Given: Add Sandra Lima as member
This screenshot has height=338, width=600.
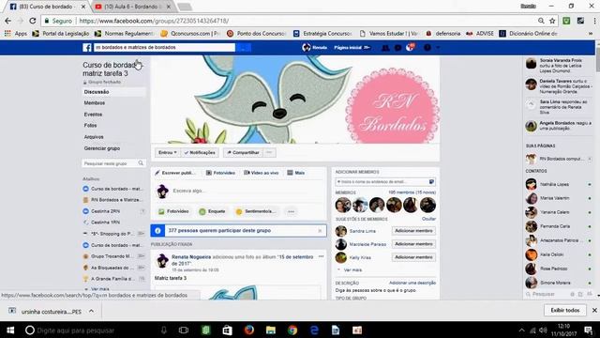Looking at the screenshot, I should pos(413,231).
